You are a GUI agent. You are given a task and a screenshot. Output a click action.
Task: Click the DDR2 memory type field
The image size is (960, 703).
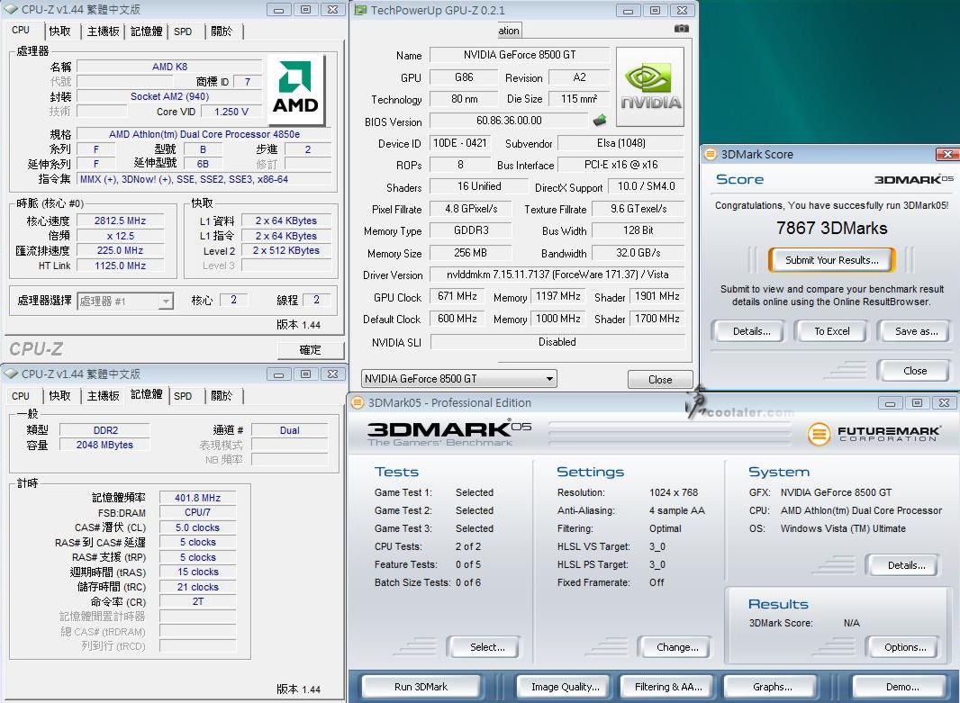tap(105, 430)
